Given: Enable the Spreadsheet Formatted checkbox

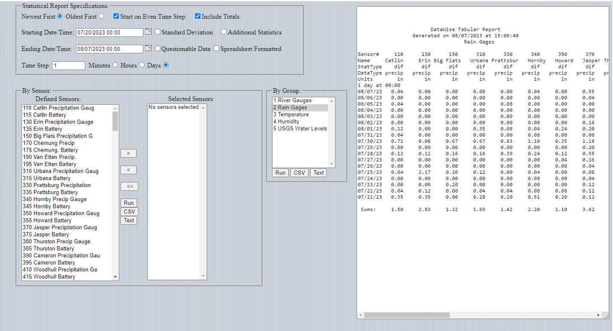Looking at the screenshot, I should coord(216,49).
